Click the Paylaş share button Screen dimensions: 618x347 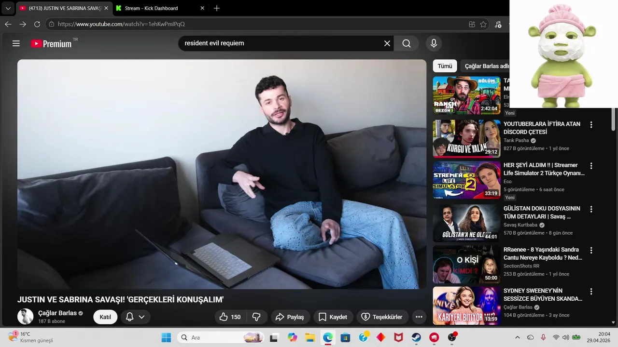290,317
